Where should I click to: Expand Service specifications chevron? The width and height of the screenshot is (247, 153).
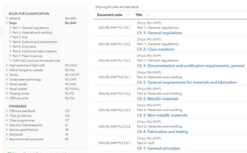[x=7, y=130]
